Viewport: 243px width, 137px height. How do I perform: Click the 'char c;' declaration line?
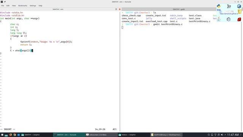[x=14, y=24]
